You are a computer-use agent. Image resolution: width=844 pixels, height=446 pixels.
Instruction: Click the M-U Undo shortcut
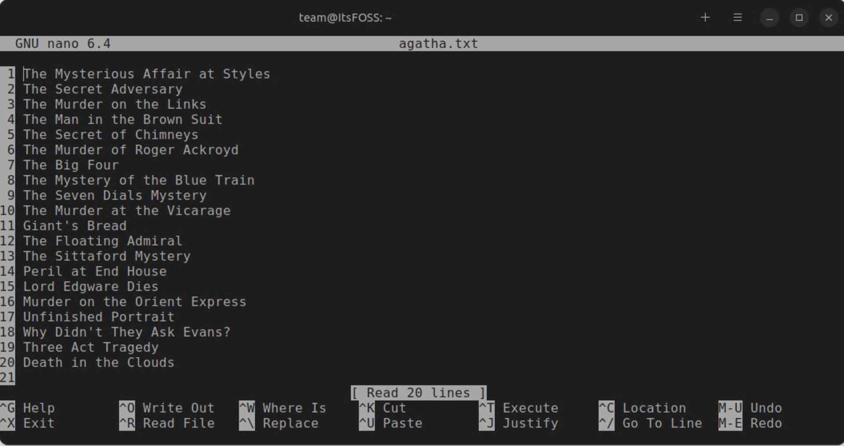click(750, 408)
